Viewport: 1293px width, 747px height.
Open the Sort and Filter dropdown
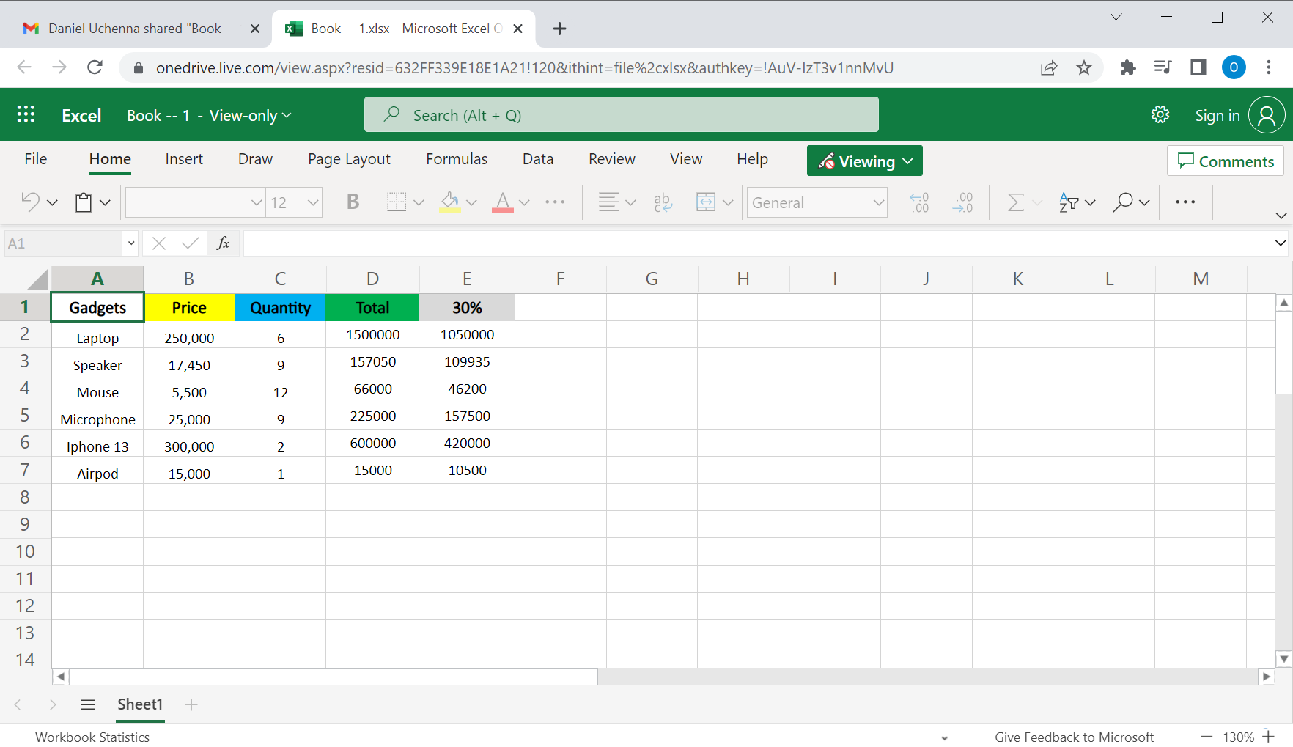click(x=1076, y=202)
